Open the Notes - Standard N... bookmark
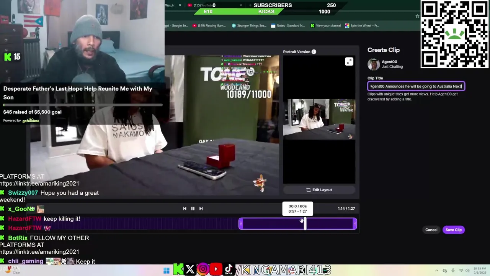The image size is (490, 276). coord(288,26)
